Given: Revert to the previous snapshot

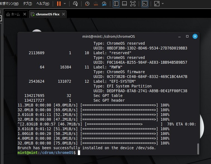Looking at the screenshot, I should coord(95,4).
